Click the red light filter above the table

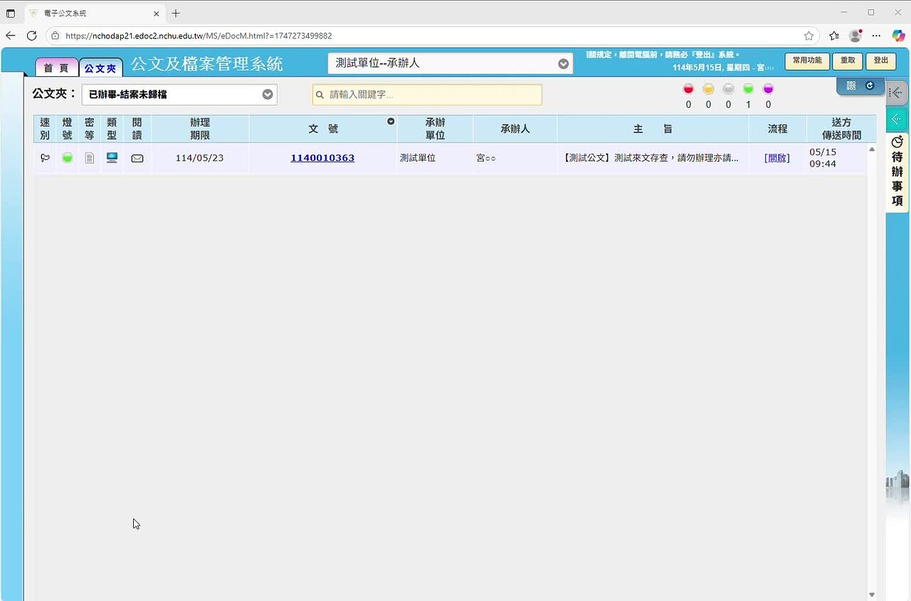pos(688,89)
